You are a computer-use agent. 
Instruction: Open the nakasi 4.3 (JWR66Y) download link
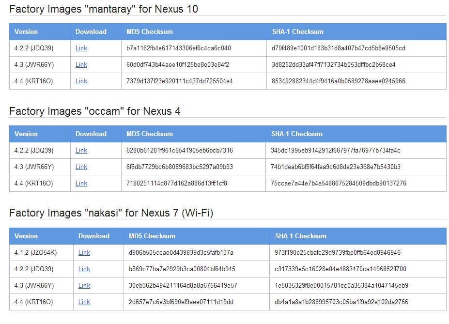click(x=84, y=285)
